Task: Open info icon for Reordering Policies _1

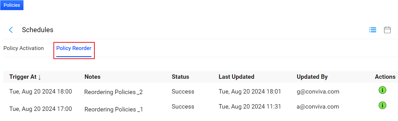Action: [382, 105]
